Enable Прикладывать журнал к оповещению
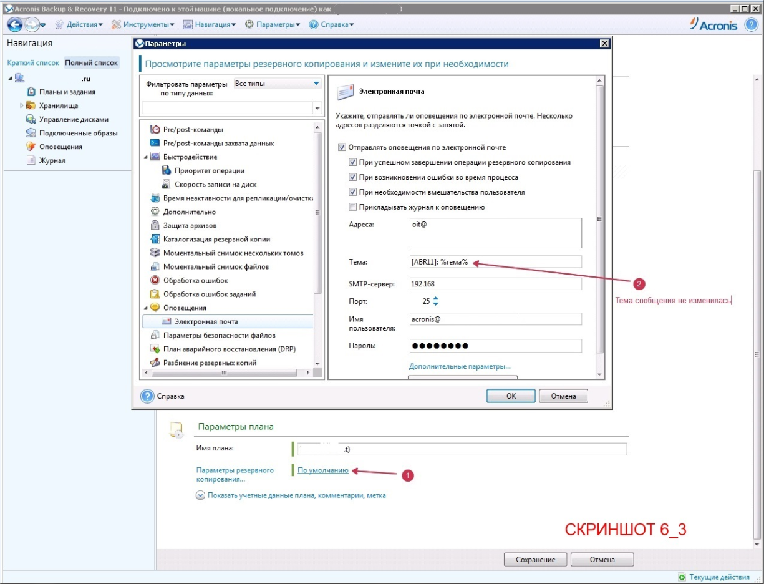Viewport: 764px width, 584px height. [x=352, y=207]
